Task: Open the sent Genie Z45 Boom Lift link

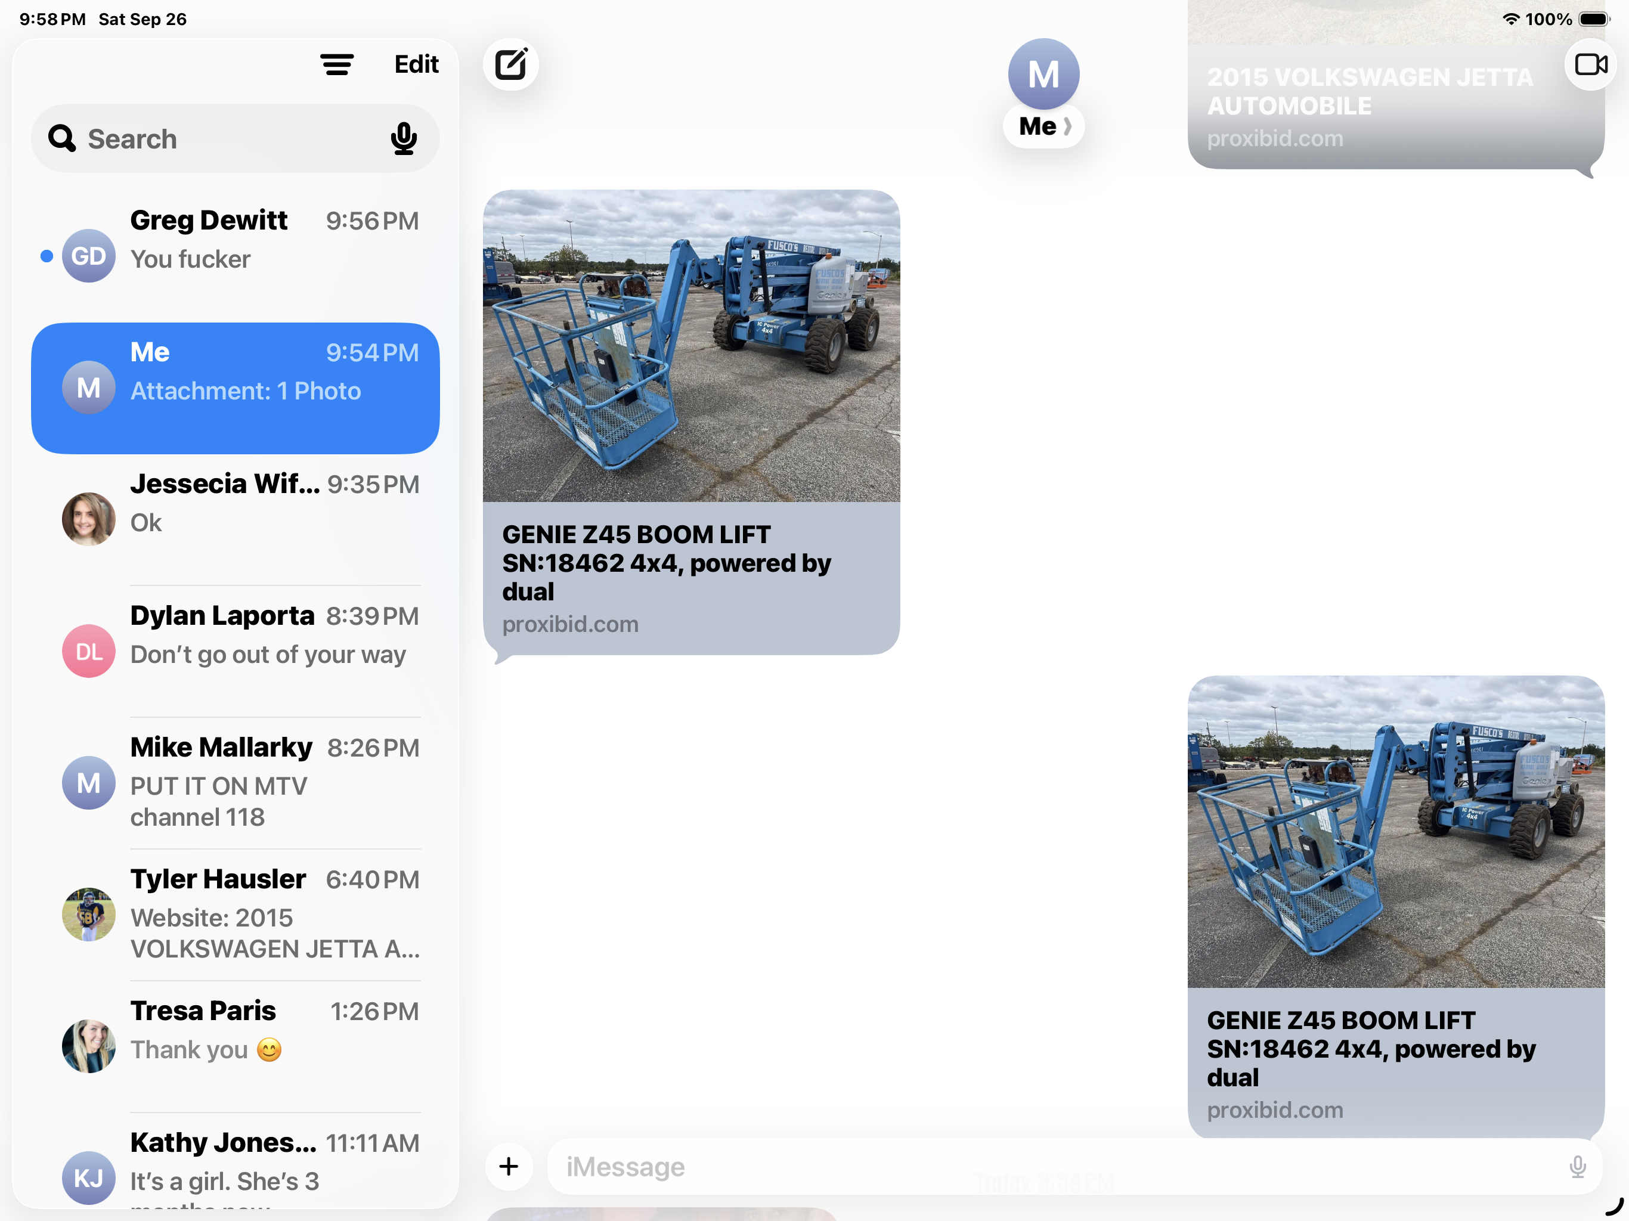Action: [x=1396, y=907]
